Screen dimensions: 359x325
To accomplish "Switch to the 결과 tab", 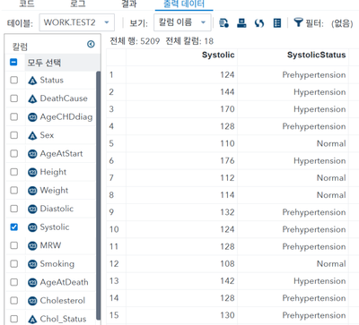I will (129, 4).
